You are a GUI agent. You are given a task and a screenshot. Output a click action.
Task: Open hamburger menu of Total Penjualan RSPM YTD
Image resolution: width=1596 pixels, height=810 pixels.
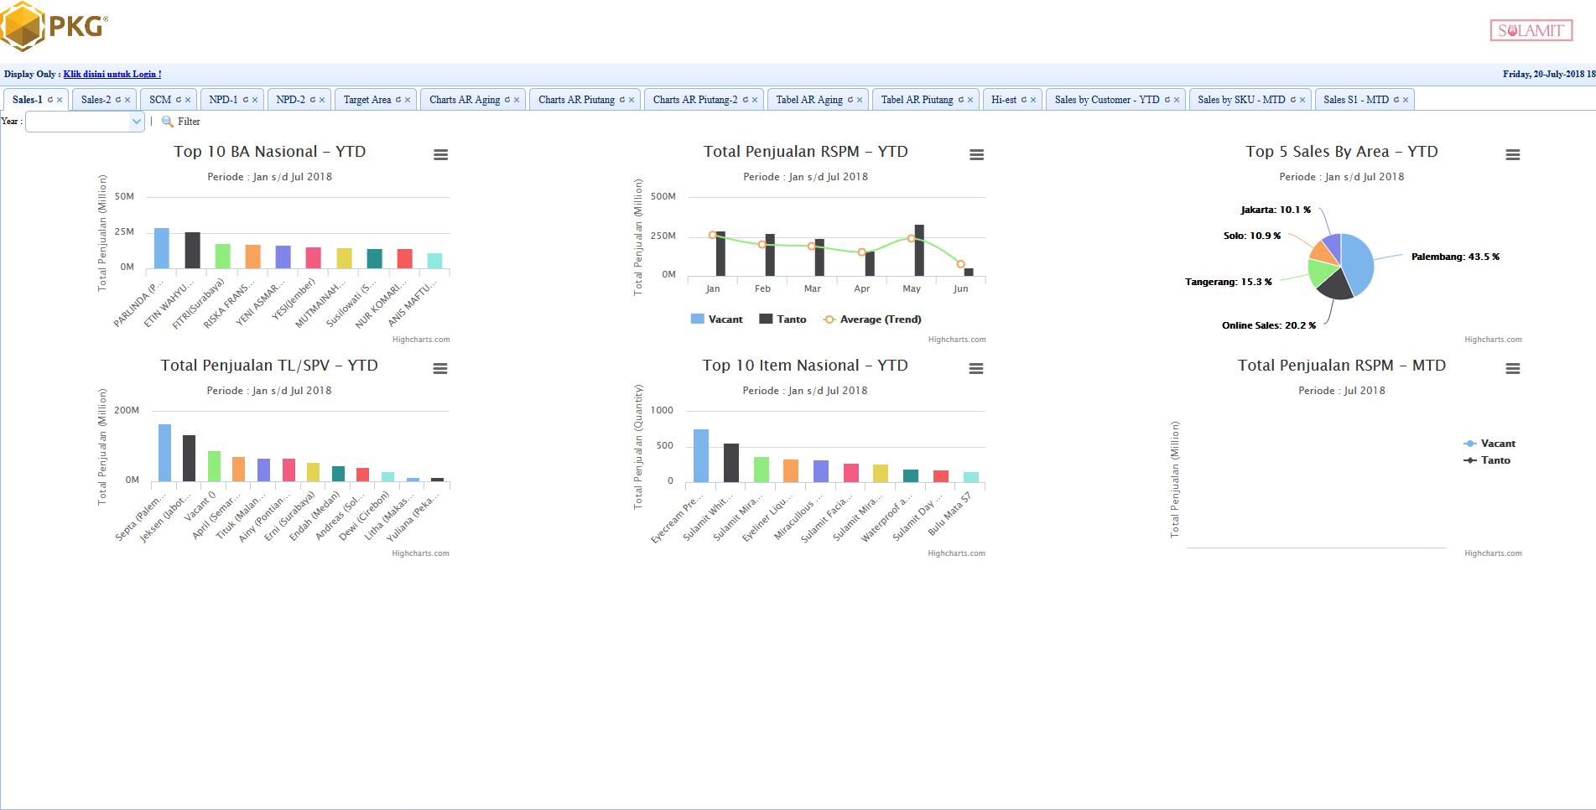[976, 155]
